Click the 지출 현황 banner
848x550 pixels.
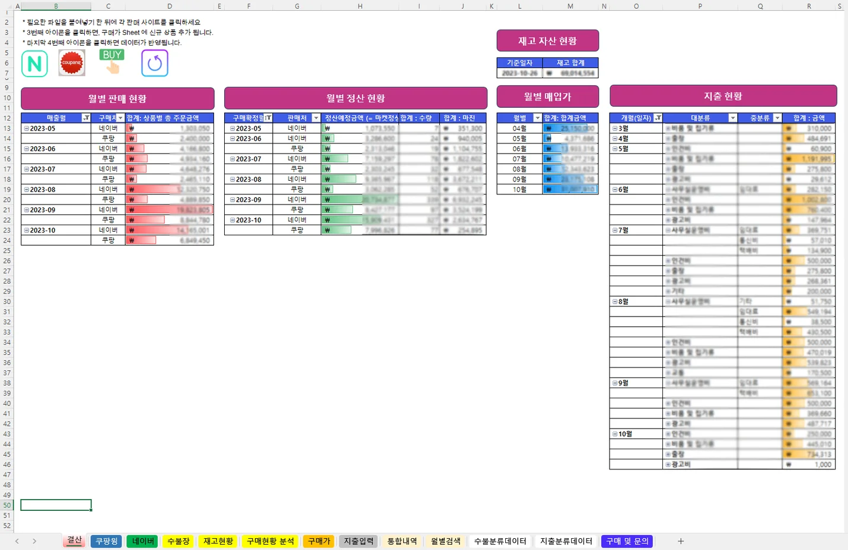click(723, 96)
